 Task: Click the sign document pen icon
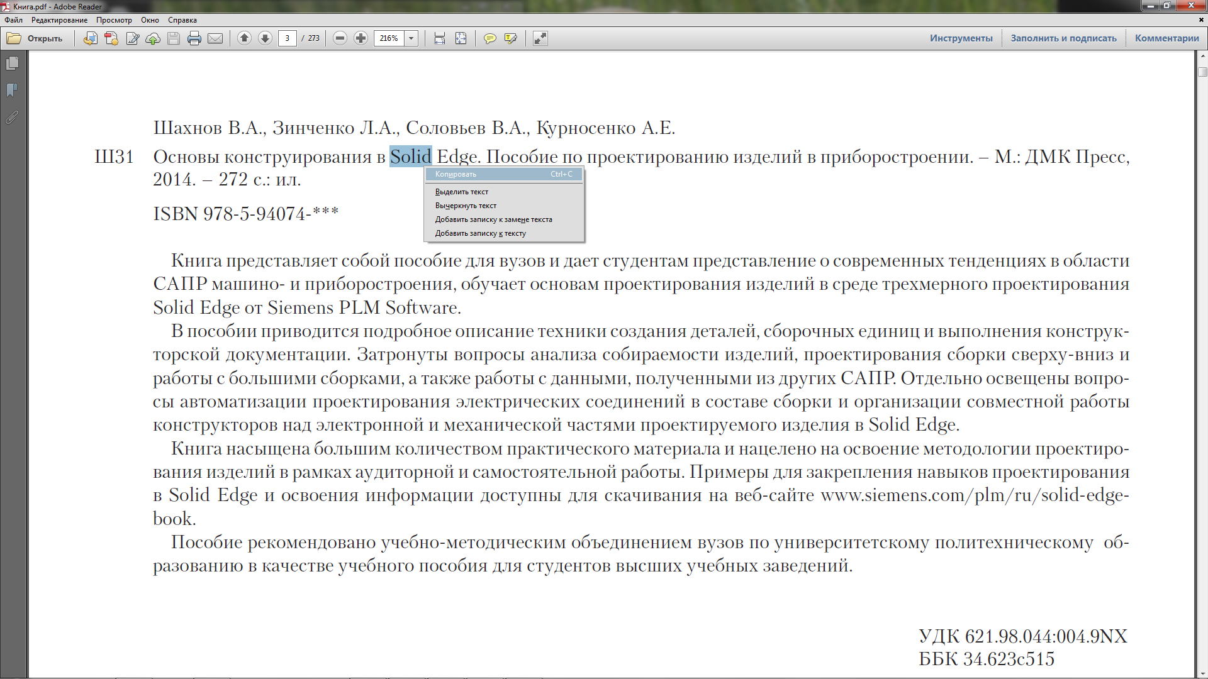point(132,38)
